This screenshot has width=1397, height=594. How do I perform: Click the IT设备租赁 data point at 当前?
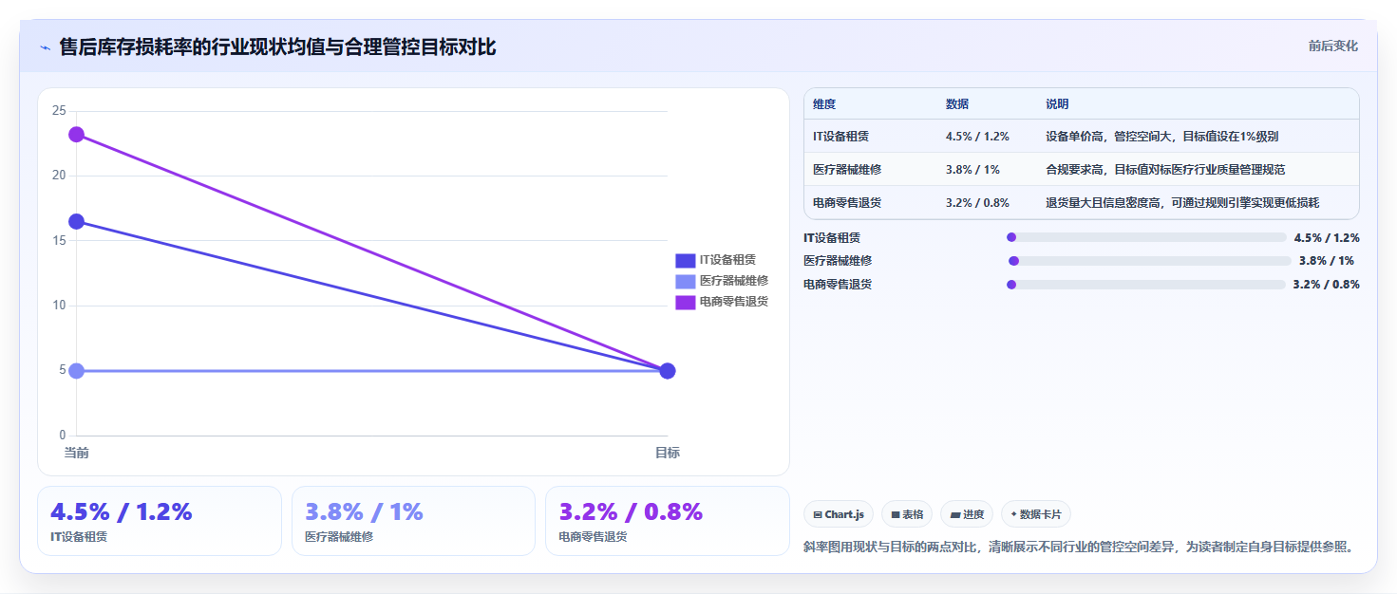click(x=76, y=221)
